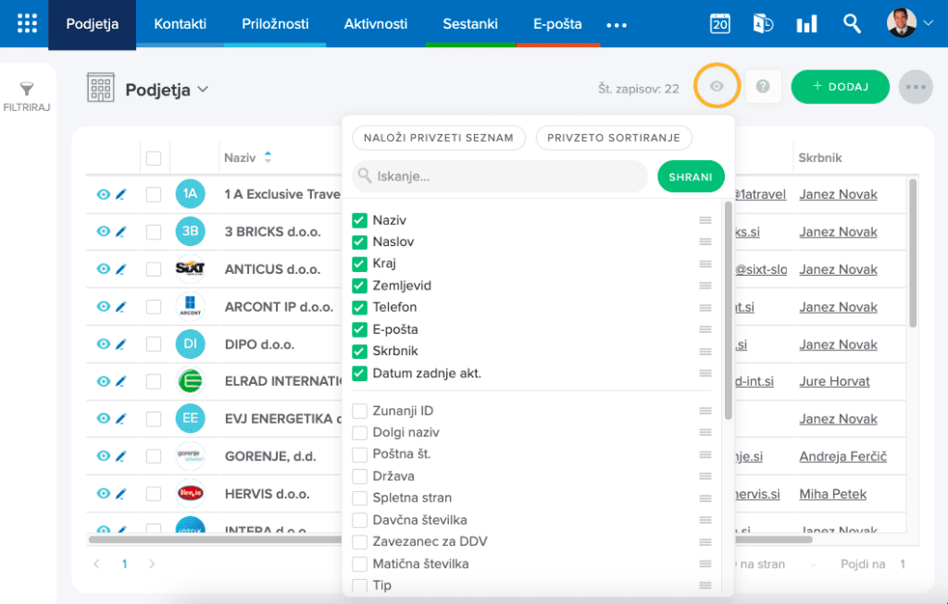Open search with the magnifier icon

point(852,24)
